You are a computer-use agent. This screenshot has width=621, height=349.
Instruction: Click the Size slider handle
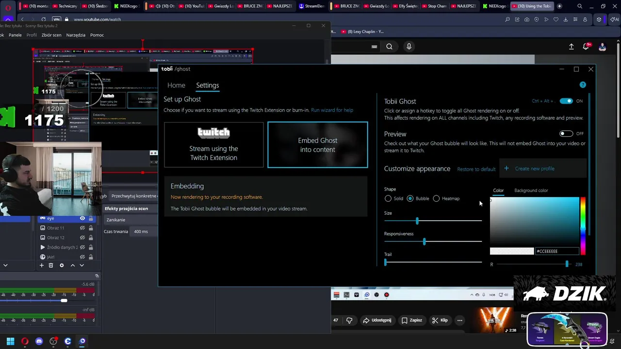coord(417,221)
